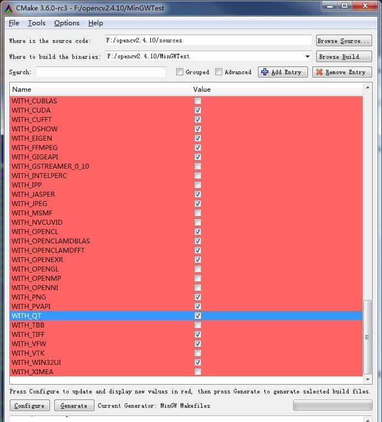Uncheck the WITH_OPENCL checkbox
Image resolution: width=382 pixels, height=422 pixels.
click(x=198, y=231)
